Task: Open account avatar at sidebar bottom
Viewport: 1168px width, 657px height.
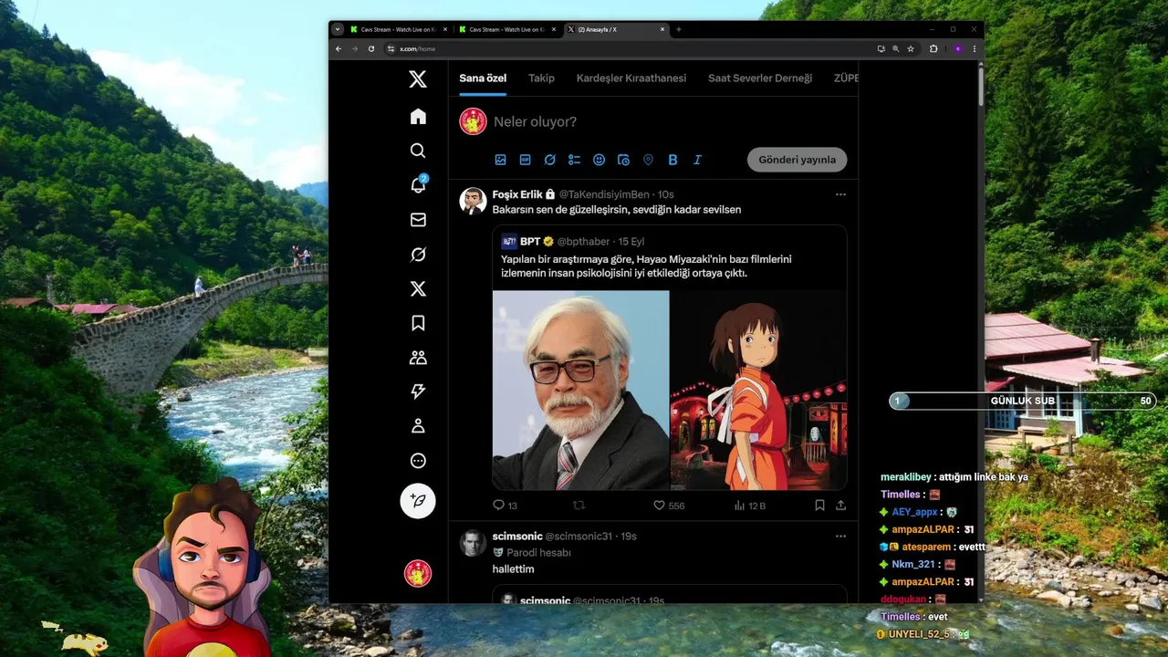Action: click(x=418, y=574)
